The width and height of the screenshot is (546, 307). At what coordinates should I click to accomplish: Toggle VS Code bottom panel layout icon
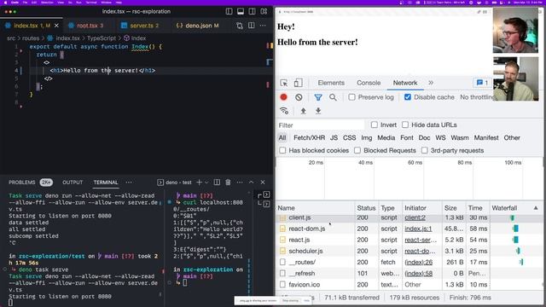pos(241,11)
